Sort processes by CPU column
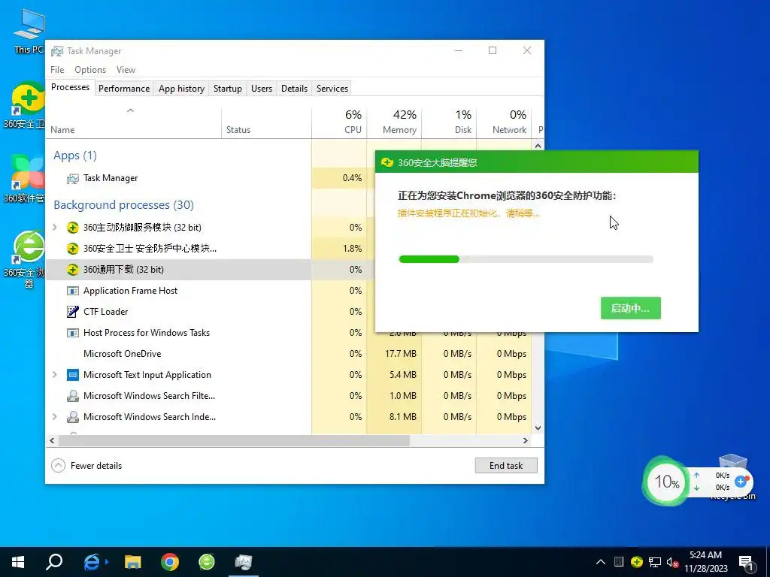The height and width of the screenshot is (577, 770). (x=339, y=122)
